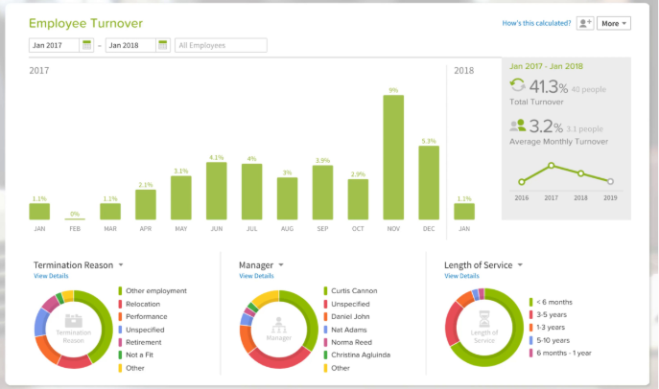Click the green Curtis Cannon legend swatch
The height and width of the screenshot is (389, 659).
325,291
